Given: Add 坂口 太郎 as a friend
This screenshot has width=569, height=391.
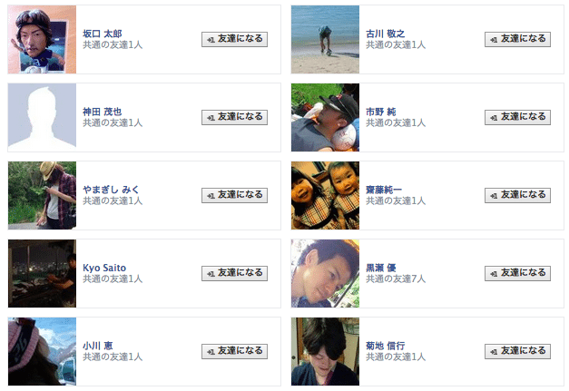Looking at the screenshot, I should pos(234,39).
